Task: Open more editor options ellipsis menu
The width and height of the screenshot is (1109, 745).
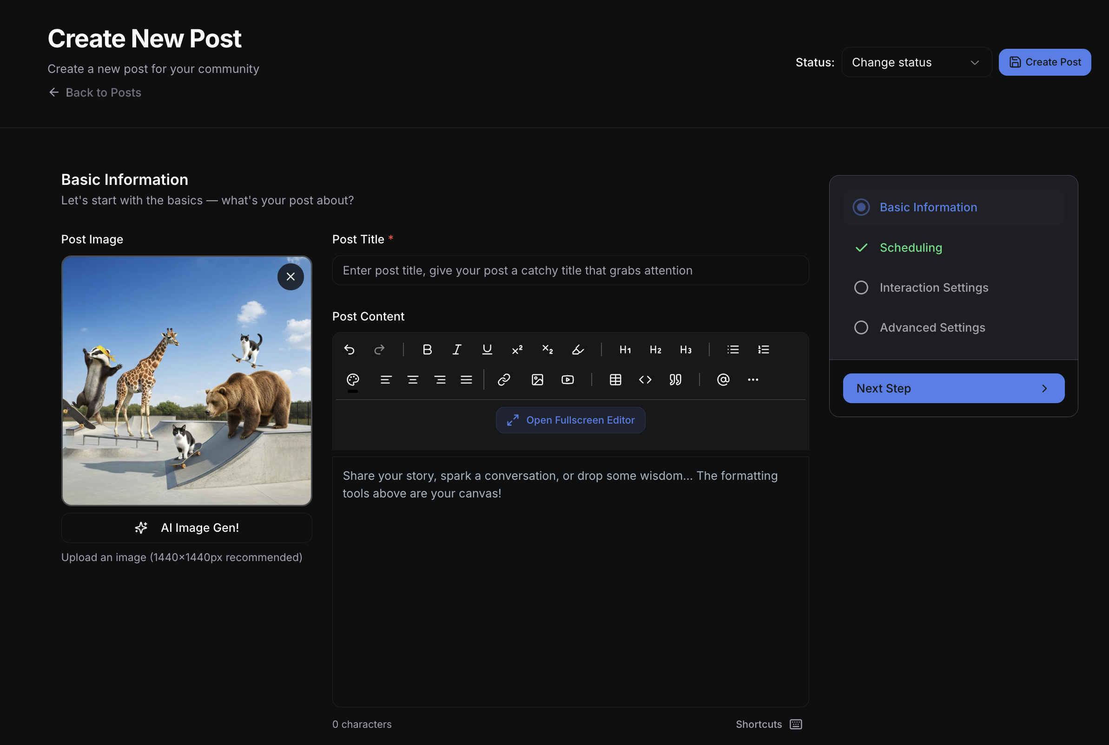Action: pos(753,379)
